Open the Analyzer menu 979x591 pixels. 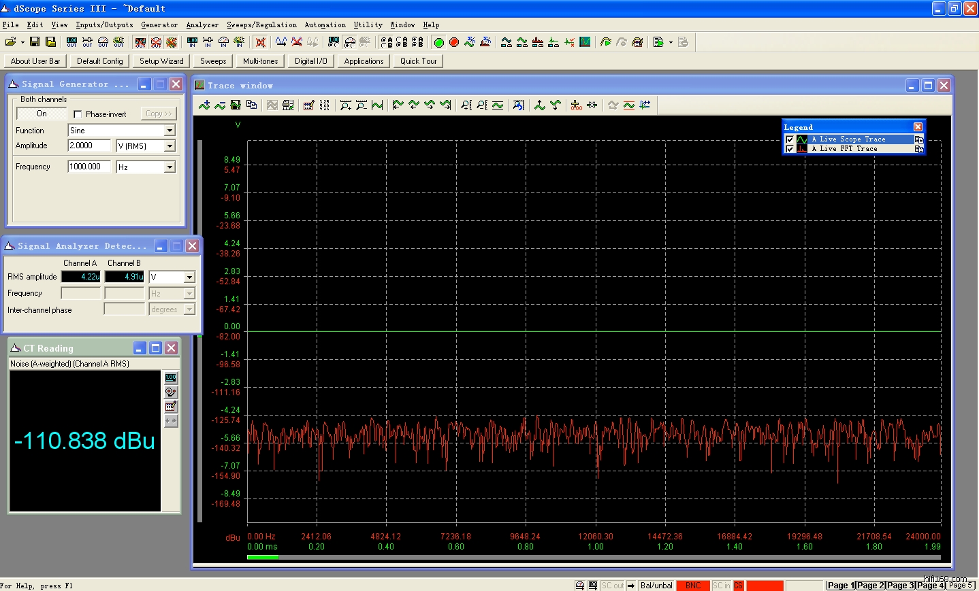(x=202, y=25)
